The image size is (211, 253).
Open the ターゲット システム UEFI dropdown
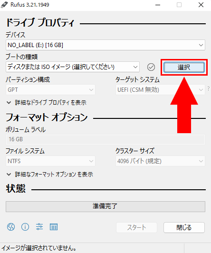160,89
